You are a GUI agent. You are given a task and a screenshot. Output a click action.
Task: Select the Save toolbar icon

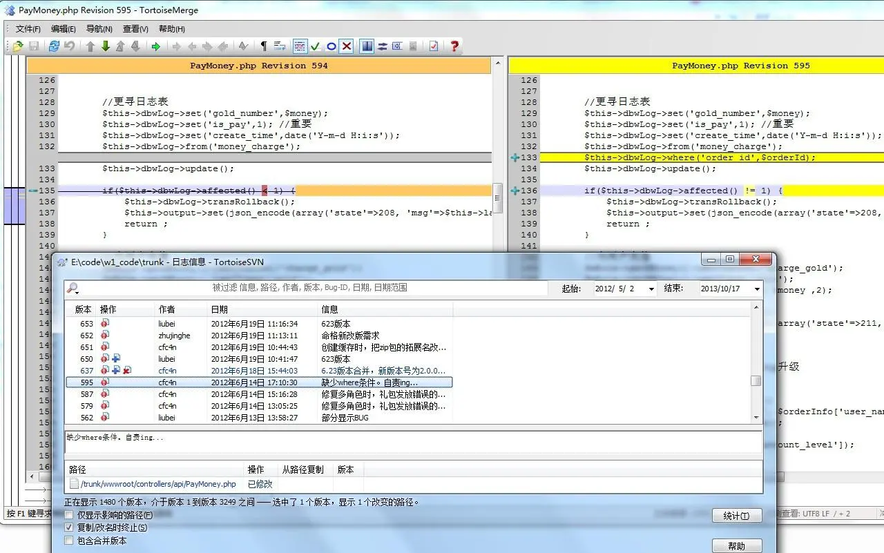33,46
